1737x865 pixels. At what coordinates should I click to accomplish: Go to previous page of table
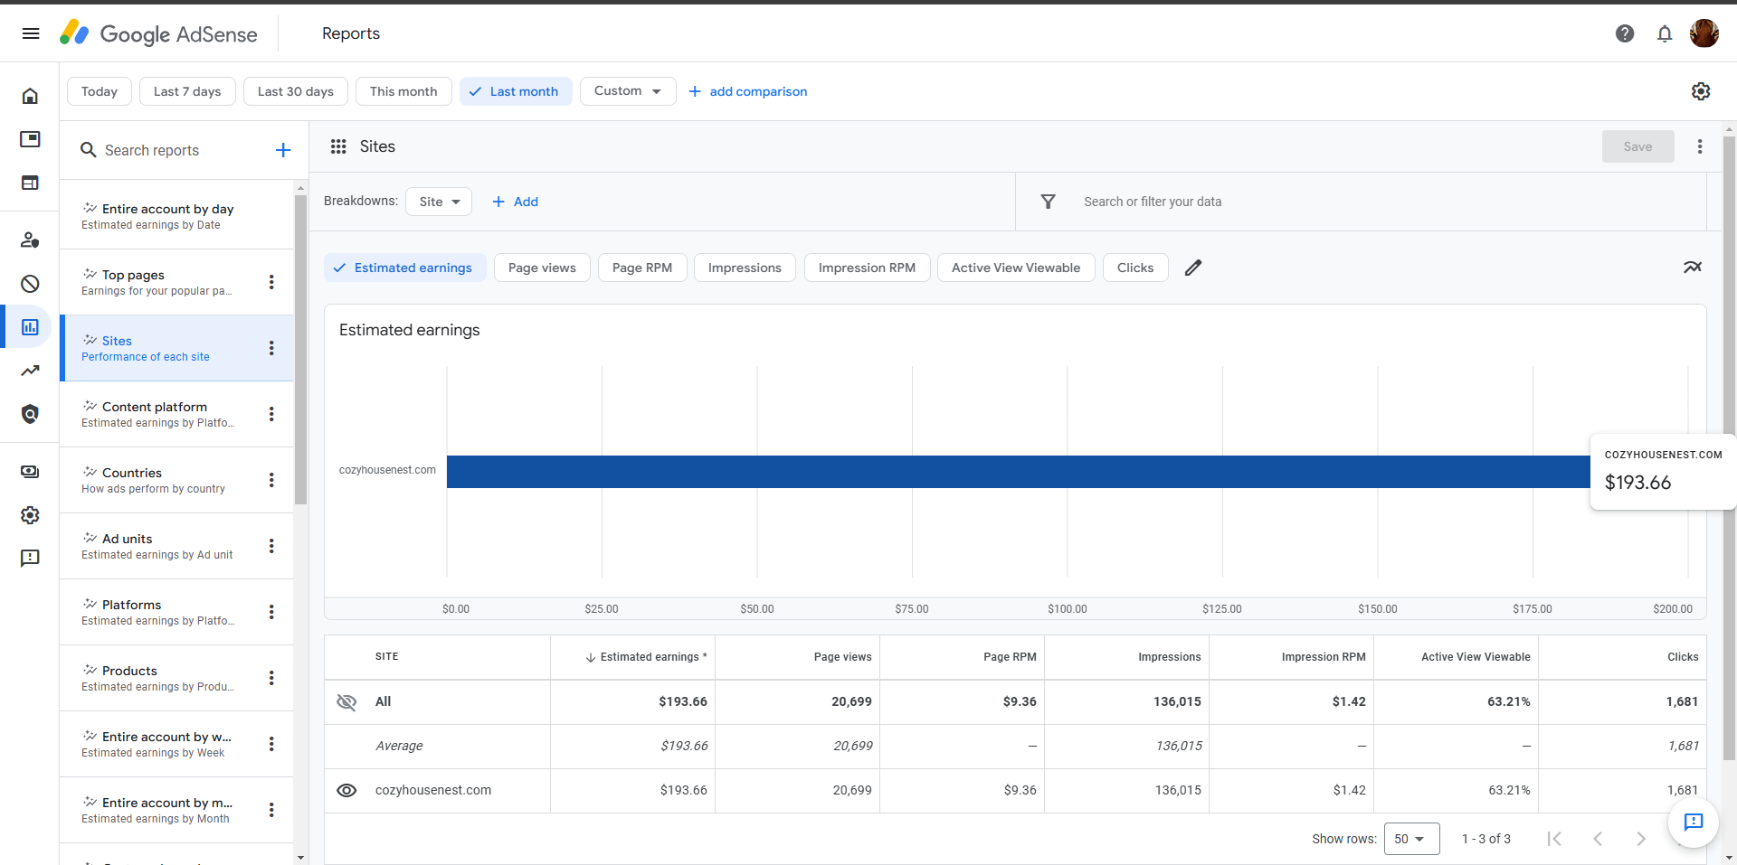point(1598,839)
